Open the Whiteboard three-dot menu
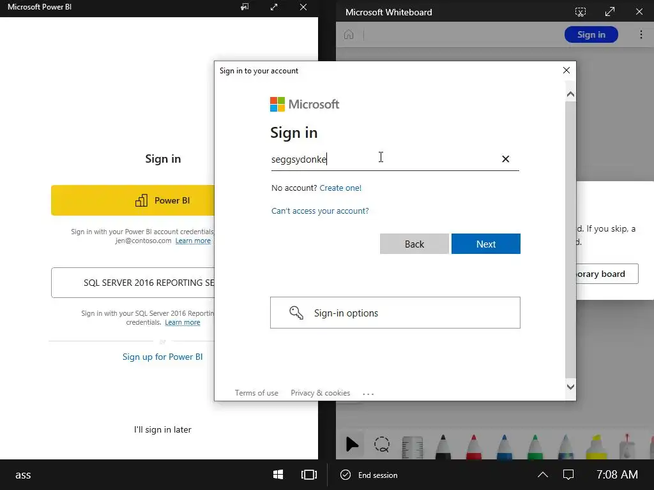654x490 pixels. click(641, 34)
